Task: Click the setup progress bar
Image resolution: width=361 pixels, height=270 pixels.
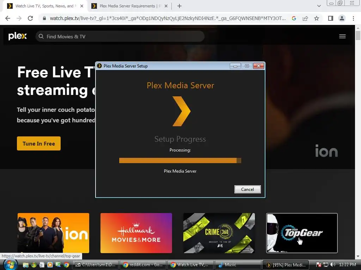Action: 180,160
